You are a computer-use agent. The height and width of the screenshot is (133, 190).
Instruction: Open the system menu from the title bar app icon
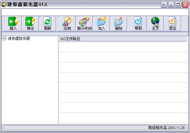pyautogui.click(x=4, y=5)
